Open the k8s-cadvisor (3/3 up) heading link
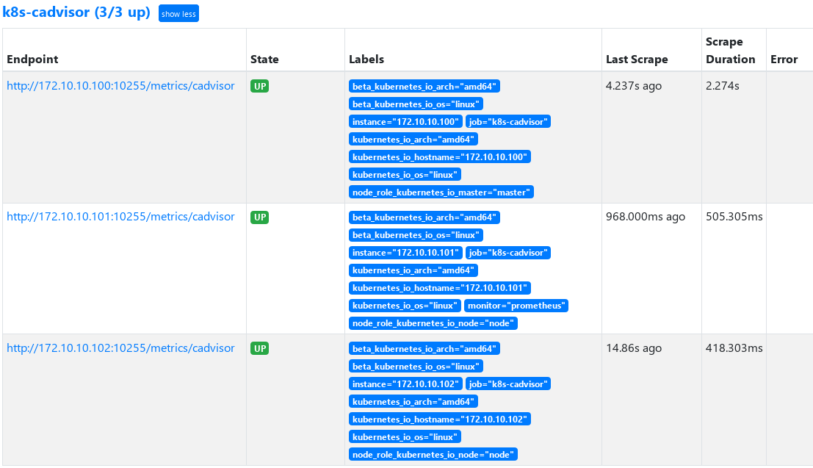Viewport: 813px width, 468px height. point(76,12)
